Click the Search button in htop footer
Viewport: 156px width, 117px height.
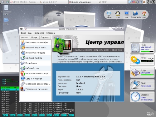click(x=20, y=115)
